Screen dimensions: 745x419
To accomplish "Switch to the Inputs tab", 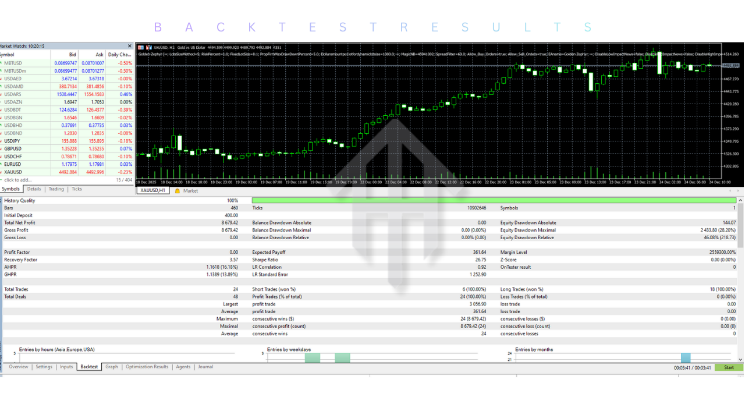I will coord(66,367).
